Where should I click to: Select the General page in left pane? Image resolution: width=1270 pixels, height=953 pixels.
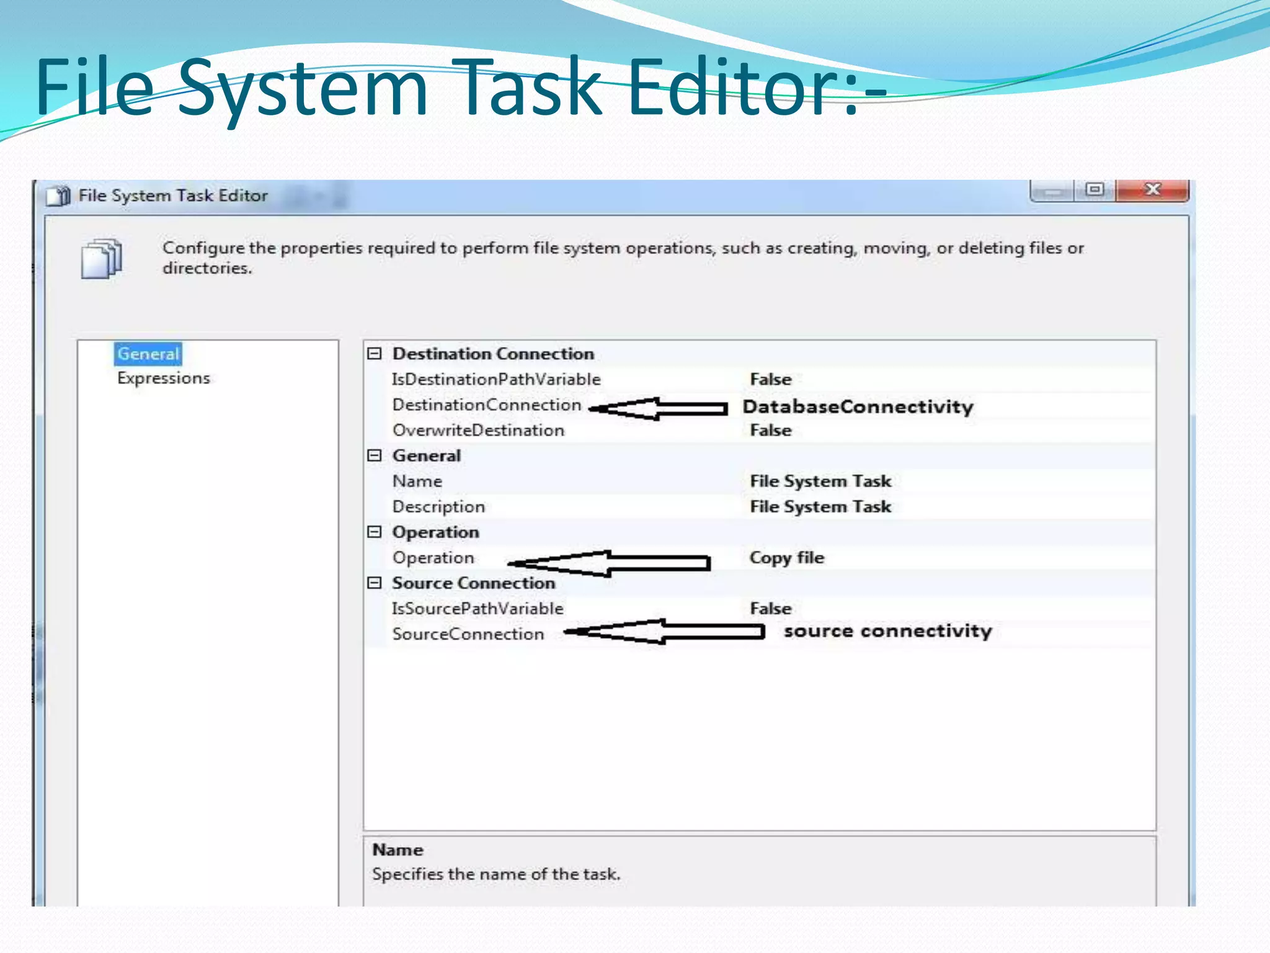coord(148,354)
